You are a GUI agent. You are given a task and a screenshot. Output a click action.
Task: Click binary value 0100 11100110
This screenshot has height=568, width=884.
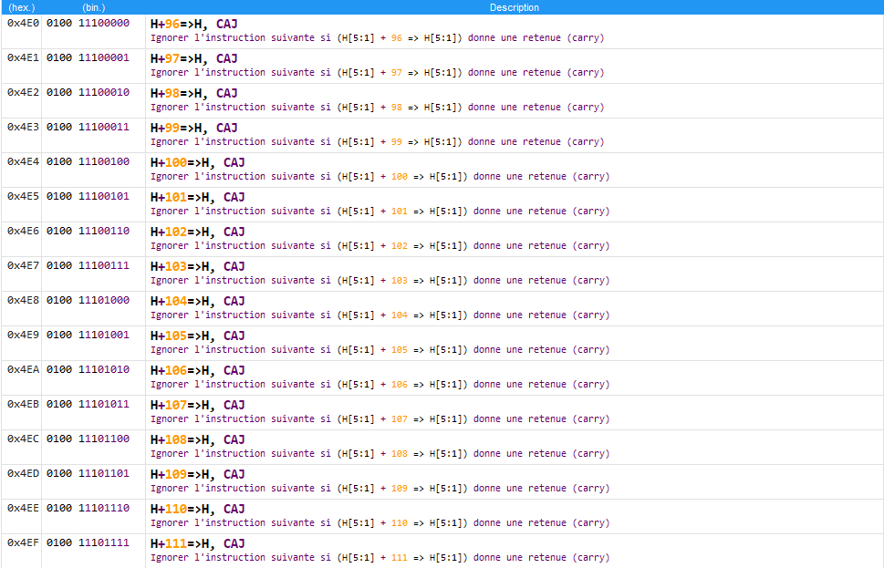88,231
